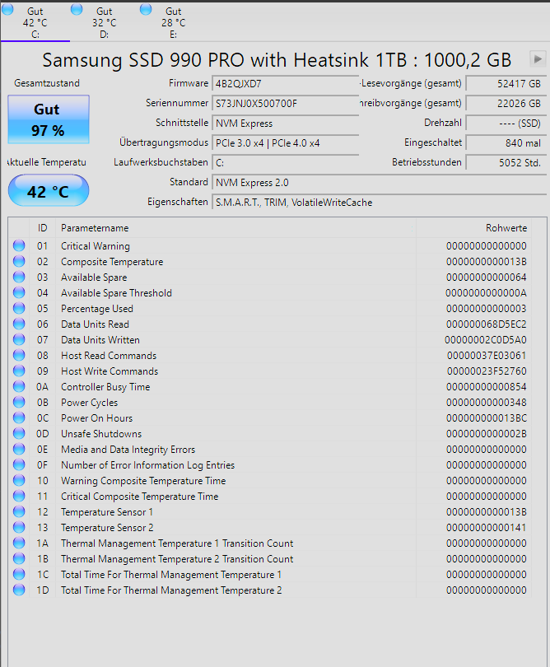This screenshot has height=667, width=550.
Task: Select the Data Units Written parameter name
Action: coord(100,340)
